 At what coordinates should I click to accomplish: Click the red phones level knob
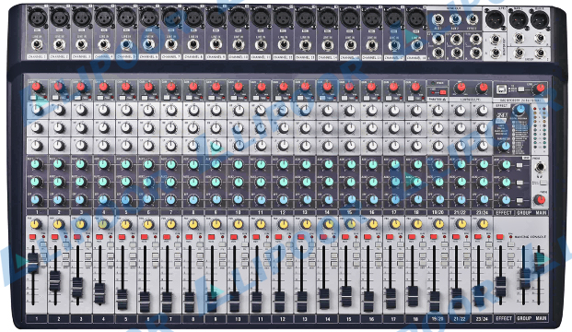pos(540,199)
